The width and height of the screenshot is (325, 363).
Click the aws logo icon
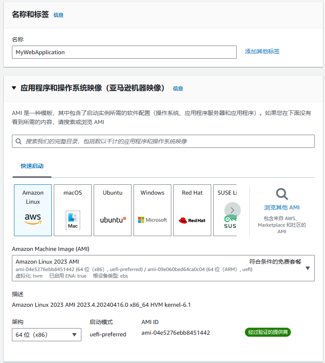point(33,219)
